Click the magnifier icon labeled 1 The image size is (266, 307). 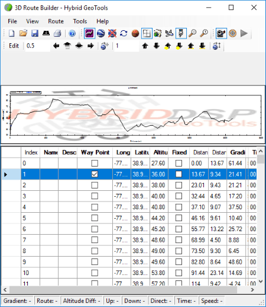coord(204,33)
